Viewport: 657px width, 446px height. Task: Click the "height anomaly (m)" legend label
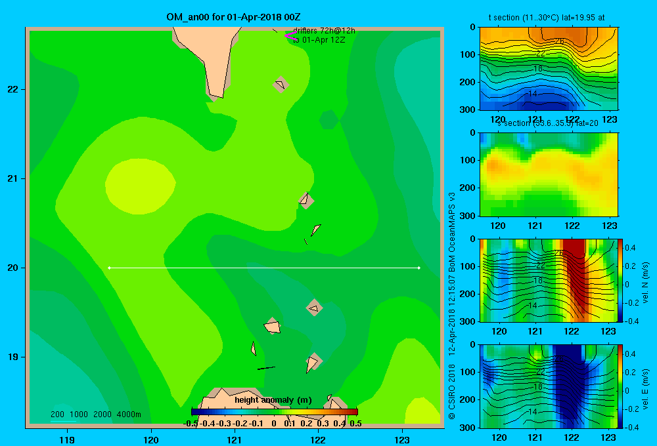pos(273,400)
